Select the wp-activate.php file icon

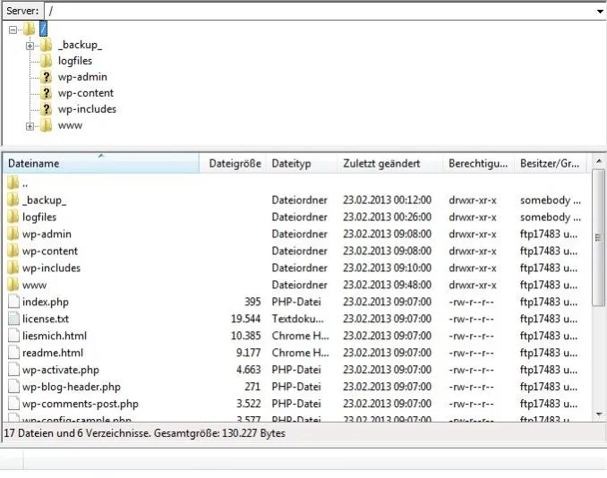pos(13,370)
